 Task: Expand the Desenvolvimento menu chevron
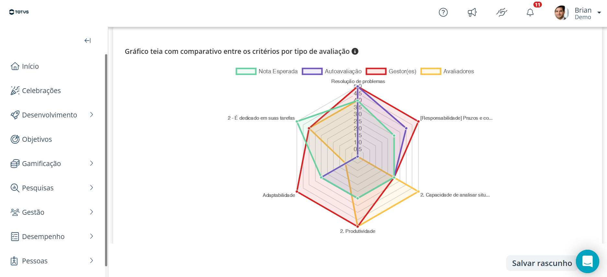(91, 115)
